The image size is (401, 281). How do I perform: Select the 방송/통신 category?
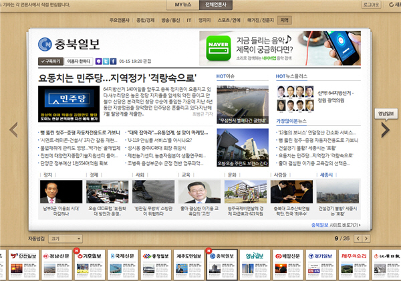170,20
